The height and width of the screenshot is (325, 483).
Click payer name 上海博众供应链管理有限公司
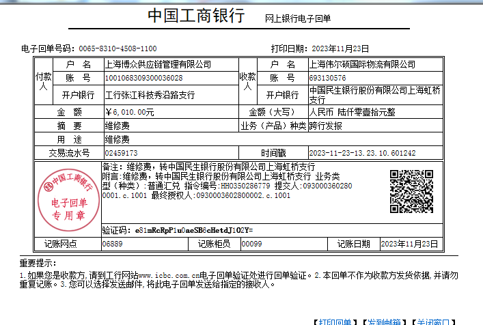pos(157,64)
